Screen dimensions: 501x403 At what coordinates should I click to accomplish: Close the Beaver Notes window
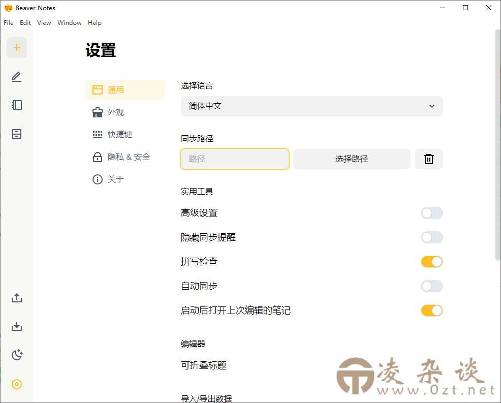[489, 8]
